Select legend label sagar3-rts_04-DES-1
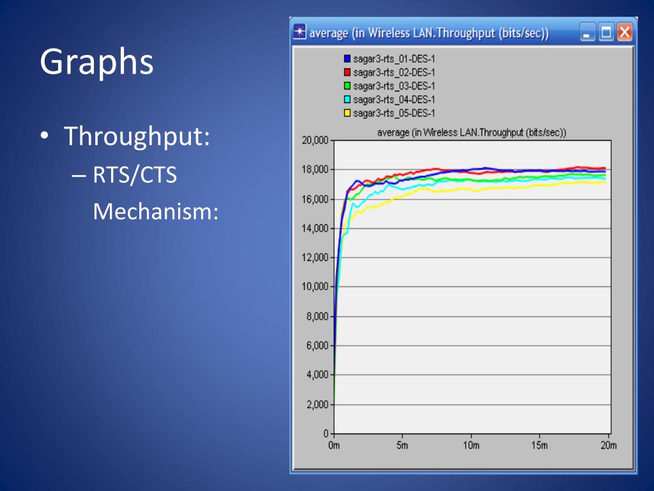Image resolution: width=654 pixels, height=491 pixels. click(393, 99)
